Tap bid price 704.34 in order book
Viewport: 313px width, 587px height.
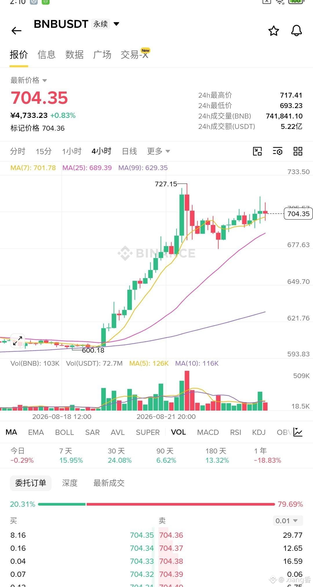(142, 548)
